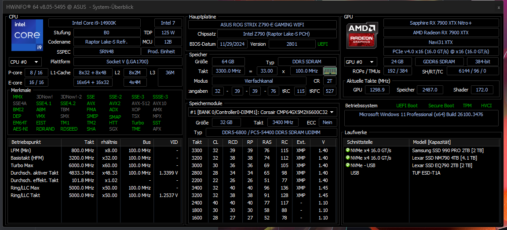Screen dimensions: 507x230
Task: Click the 384-bit memory bus field
Action: tap(483, 62)
